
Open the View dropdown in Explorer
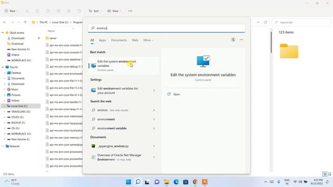point(114,11)
